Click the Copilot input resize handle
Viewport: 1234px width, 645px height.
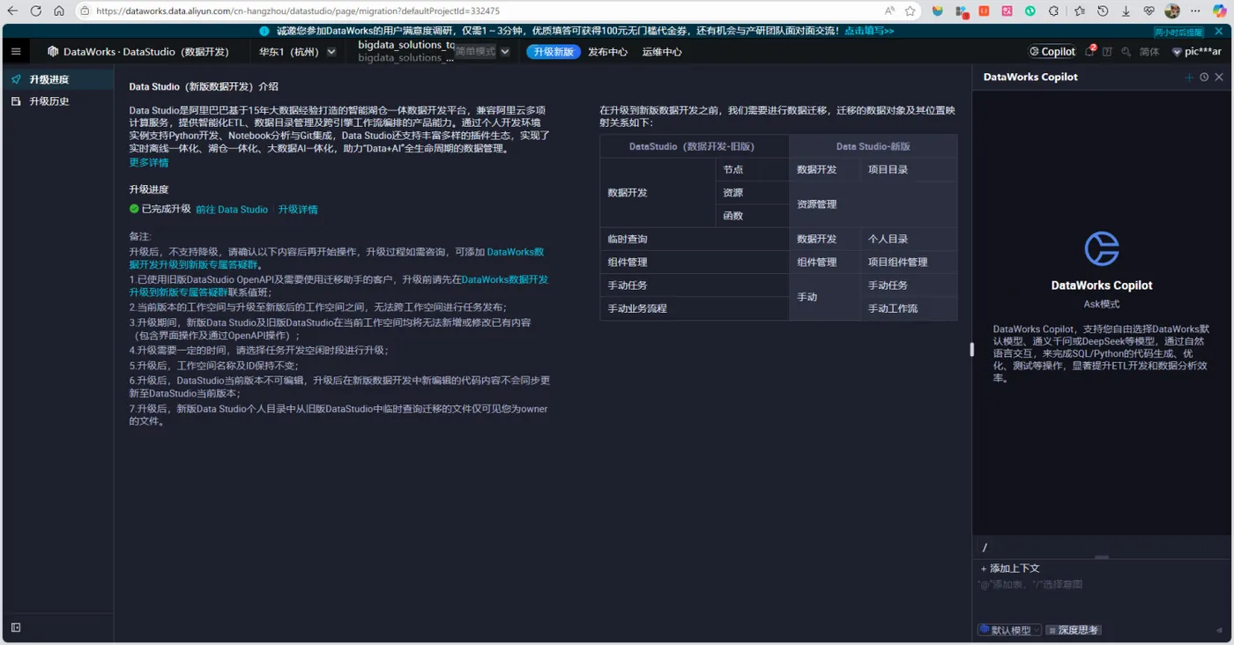tap(1101, 557)
